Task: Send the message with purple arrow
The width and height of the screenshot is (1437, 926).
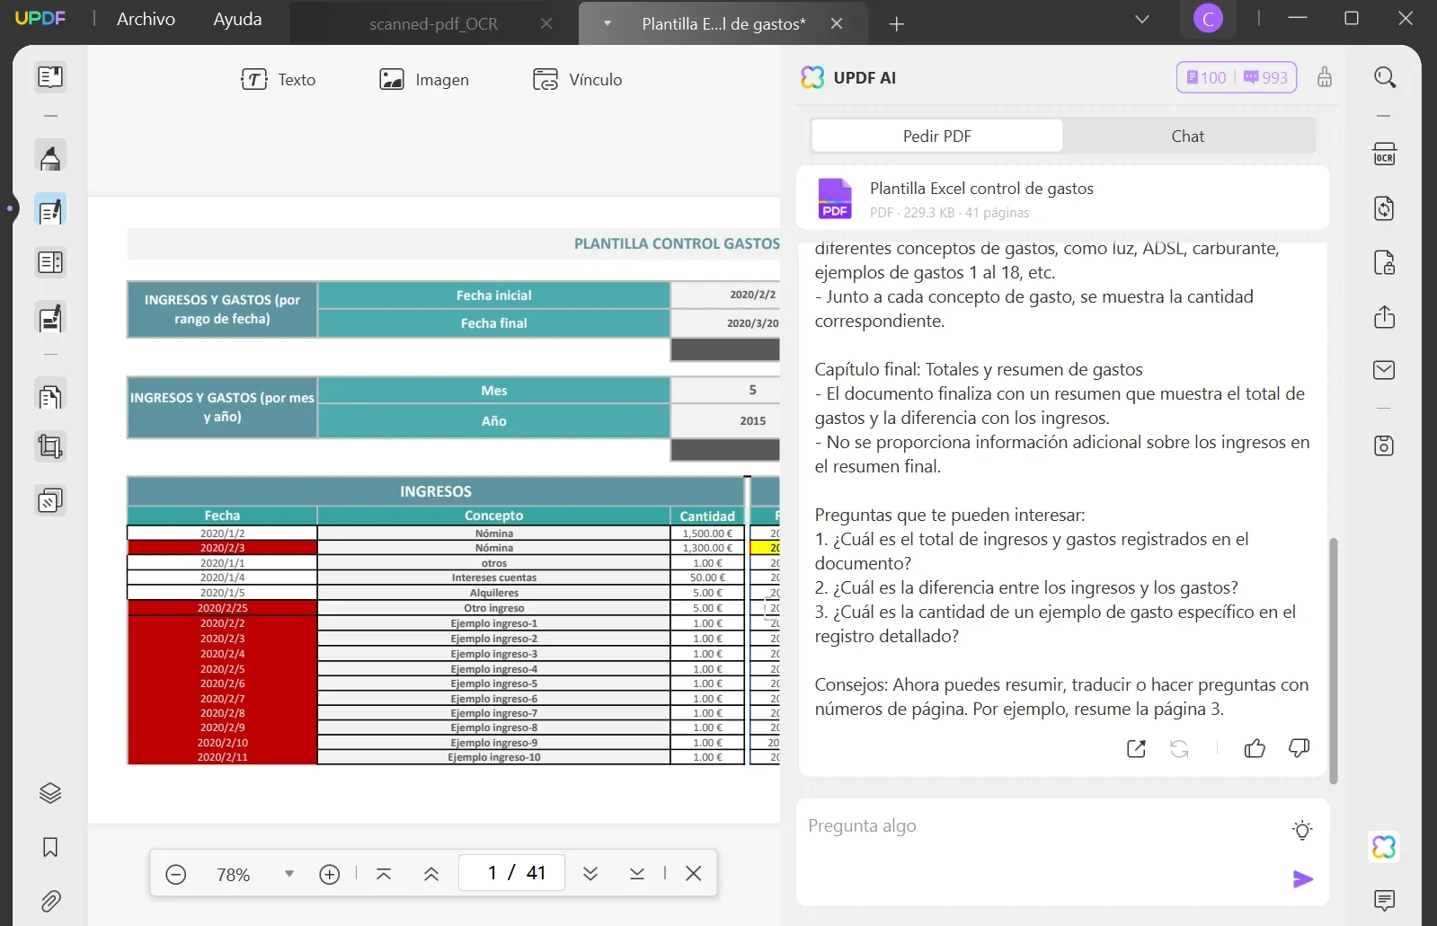Action: click(1302, 879)
